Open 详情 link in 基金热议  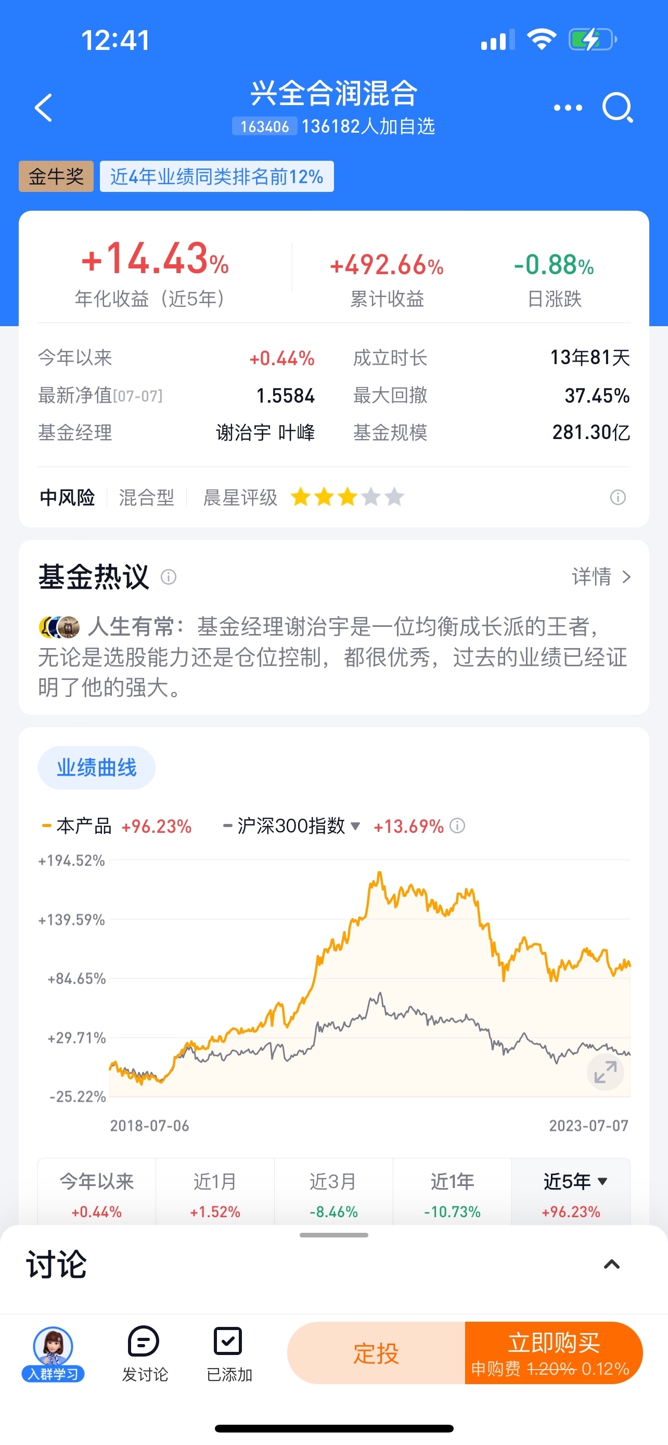[x=601, y=577]
